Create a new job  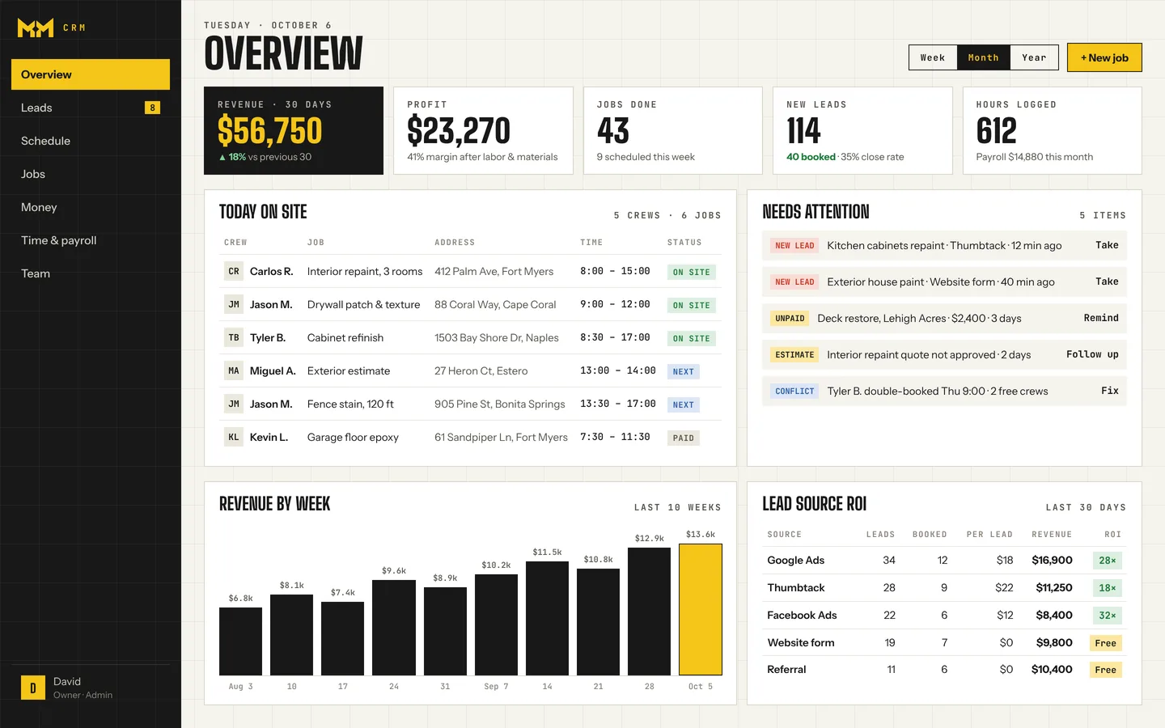[1104, 57]
